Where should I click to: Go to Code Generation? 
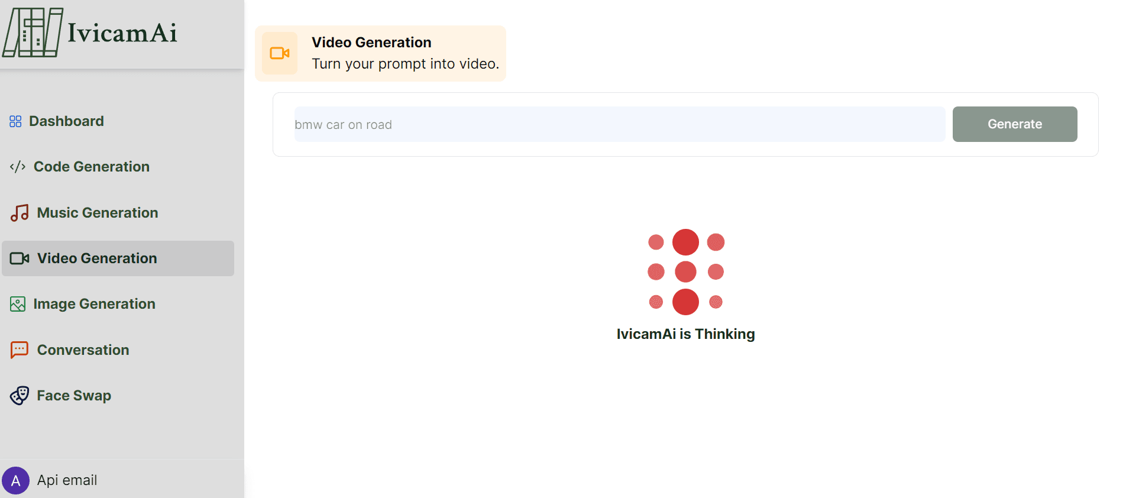92,167
